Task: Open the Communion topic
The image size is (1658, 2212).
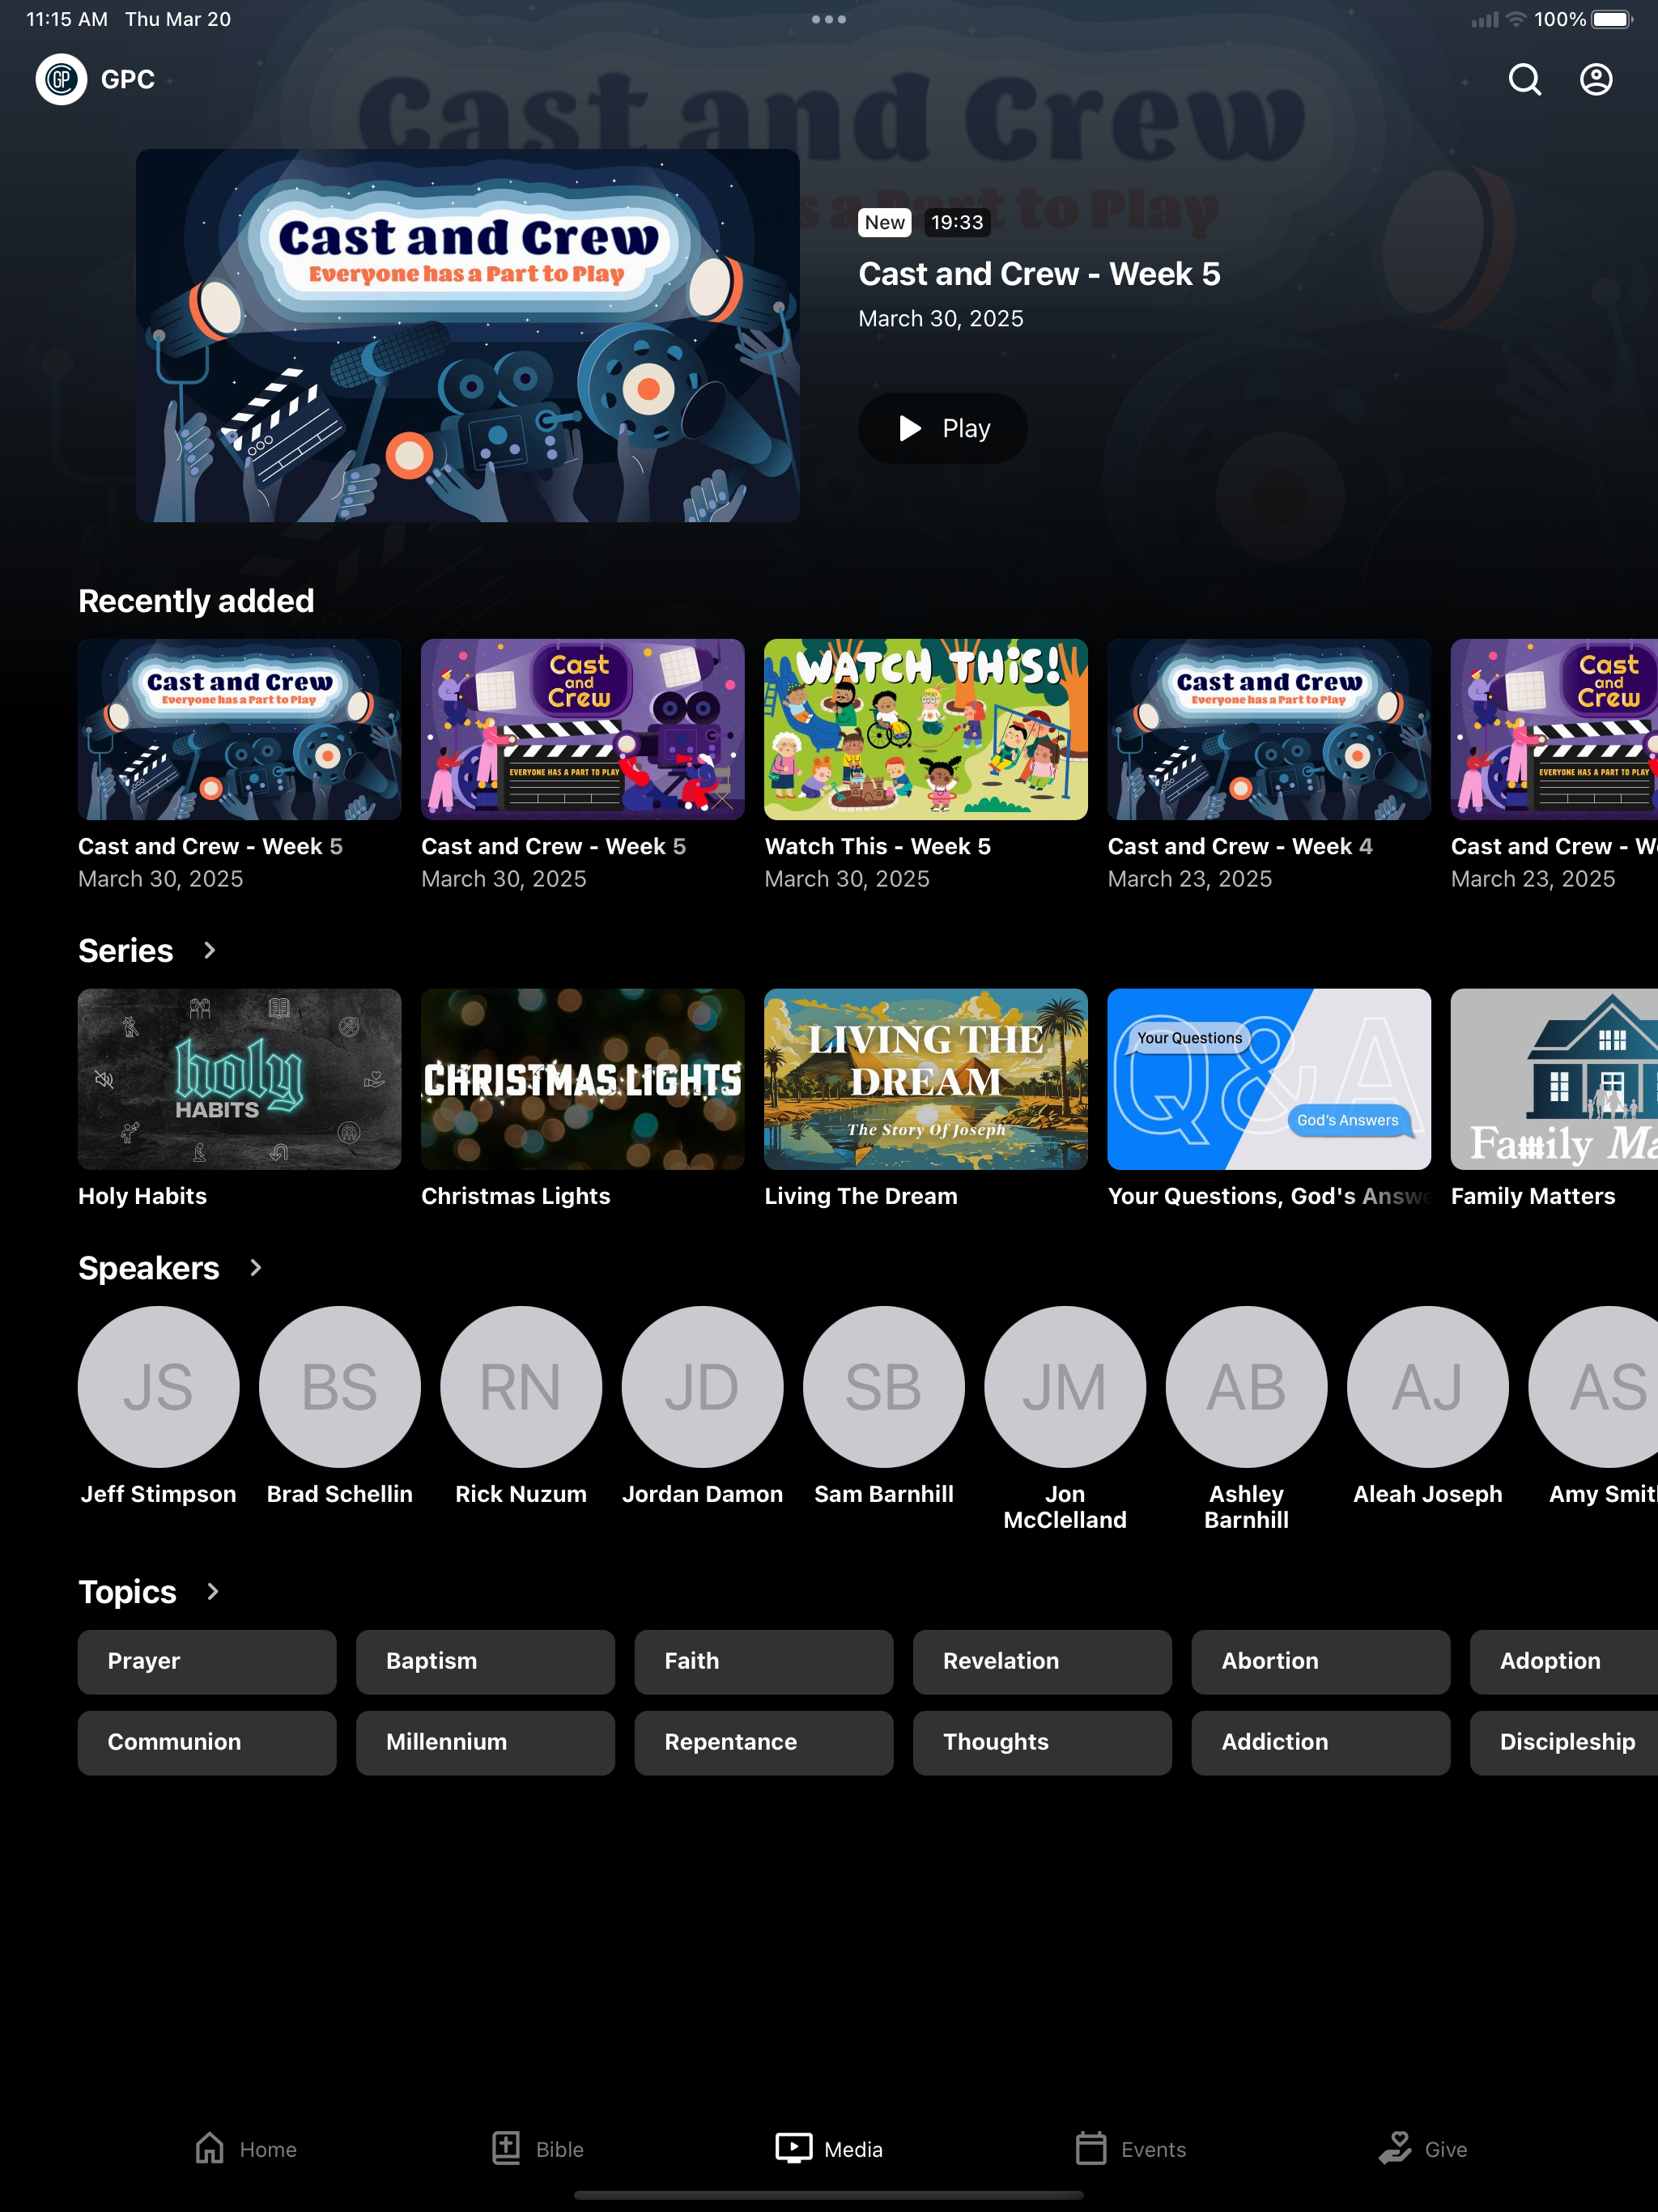Action: point(207,1742)
